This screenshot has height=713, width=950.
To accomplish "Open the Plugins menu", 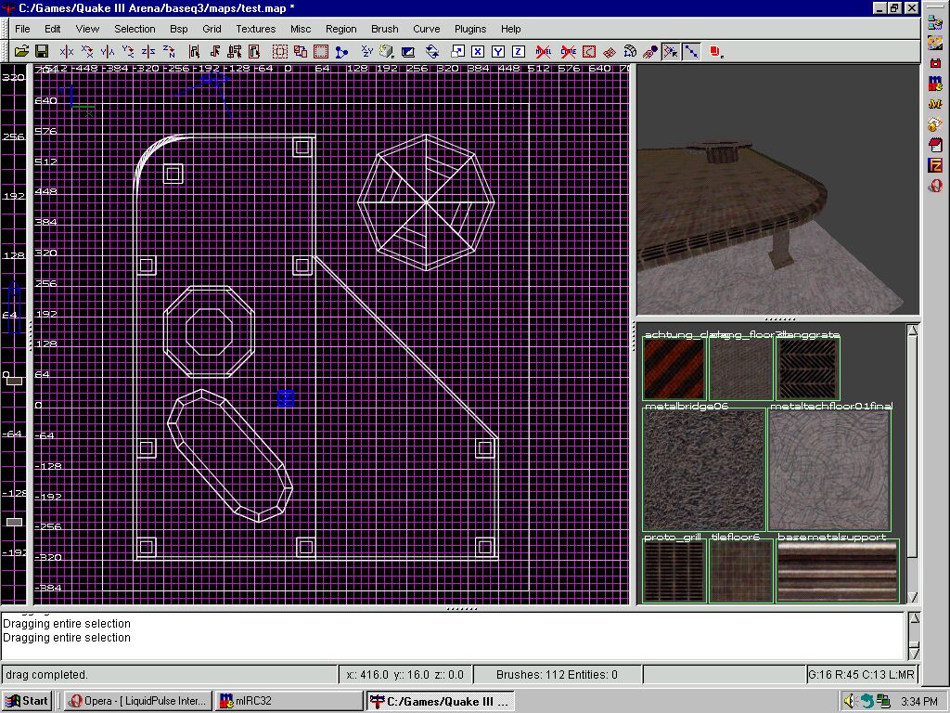I will pyautogui.click(x=470, y=29).
